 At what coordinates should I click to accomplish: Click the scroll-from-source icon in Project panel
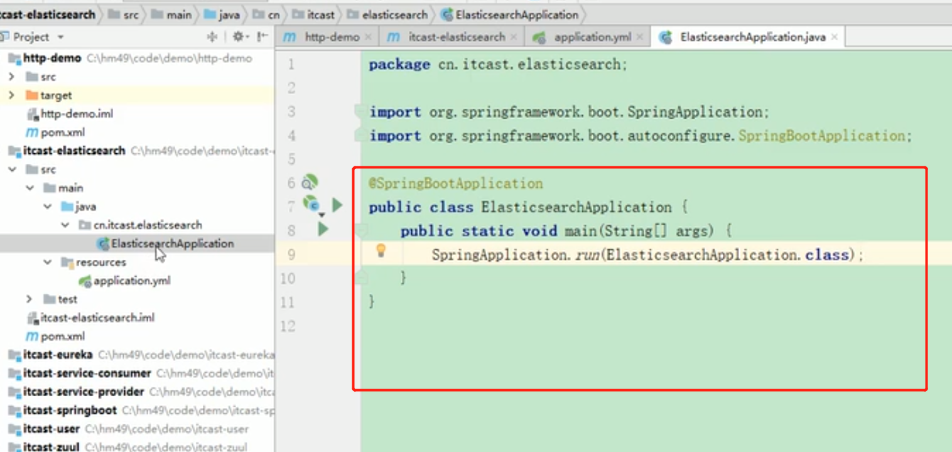pyautogui.click(x=212, y=37)
